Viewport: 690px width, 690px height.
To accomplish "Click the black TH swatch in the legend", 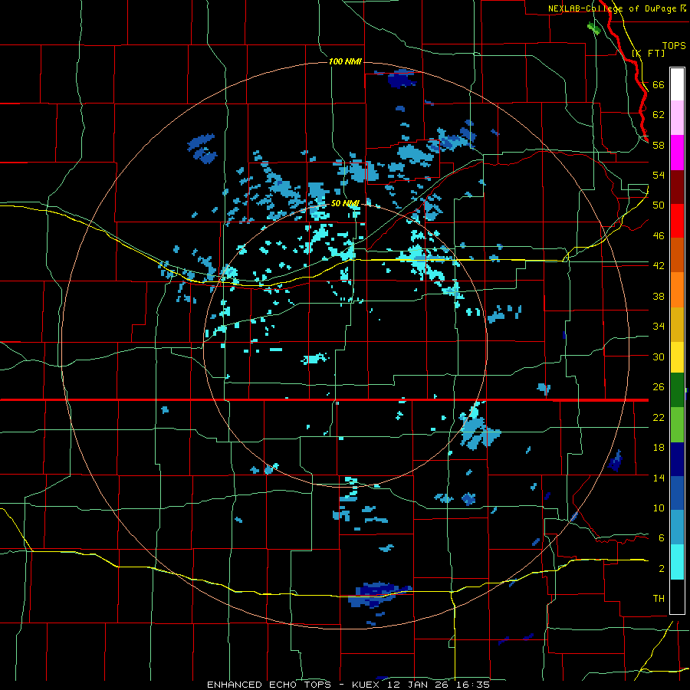I will [x=677, y=596].
